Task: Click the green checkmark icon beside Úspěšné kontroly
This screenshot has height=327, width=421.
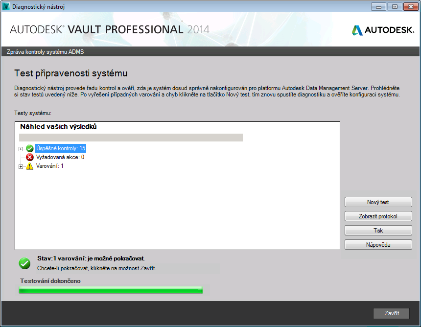Action: (30, 148)
